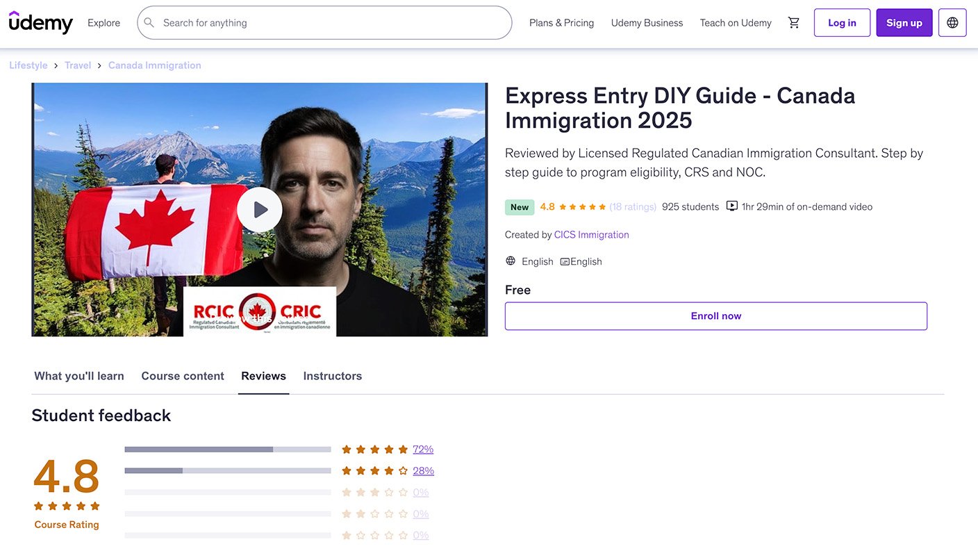Open Plans & Pricing
This screenshot has width=978, height=558.
click(561, 23)
